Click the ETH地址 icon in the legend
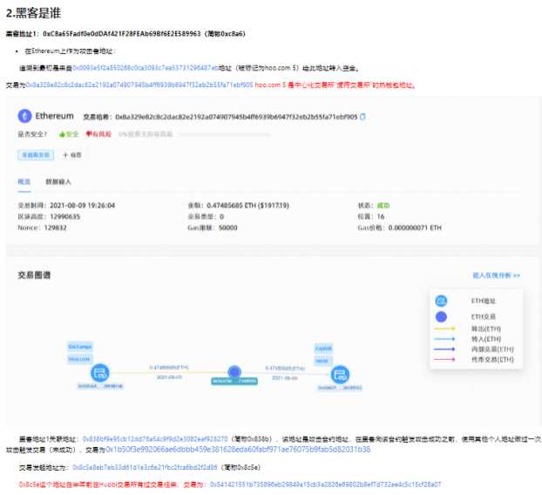Viewport: 542px width, 495px height. tap(441, 301)
